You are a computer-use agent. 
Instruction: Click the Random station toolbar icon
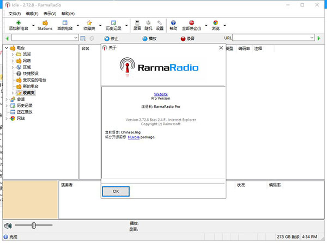[148, 23]
